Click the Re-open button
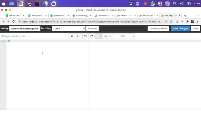 (x=92, y=29)
